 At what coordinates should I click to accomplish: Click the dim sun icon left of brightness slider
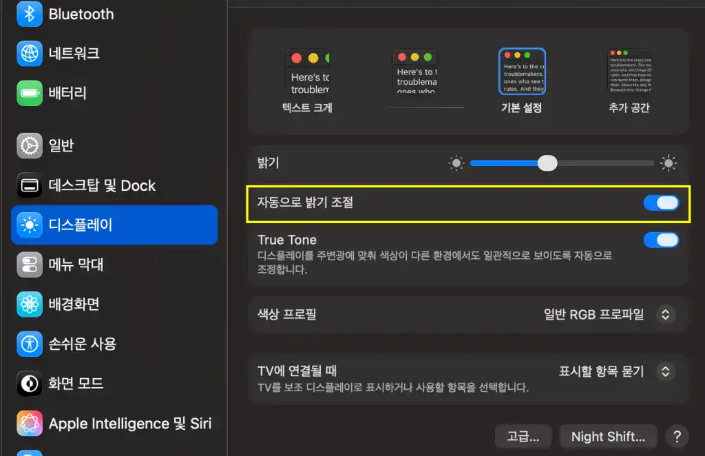click(x=456, y=163)
